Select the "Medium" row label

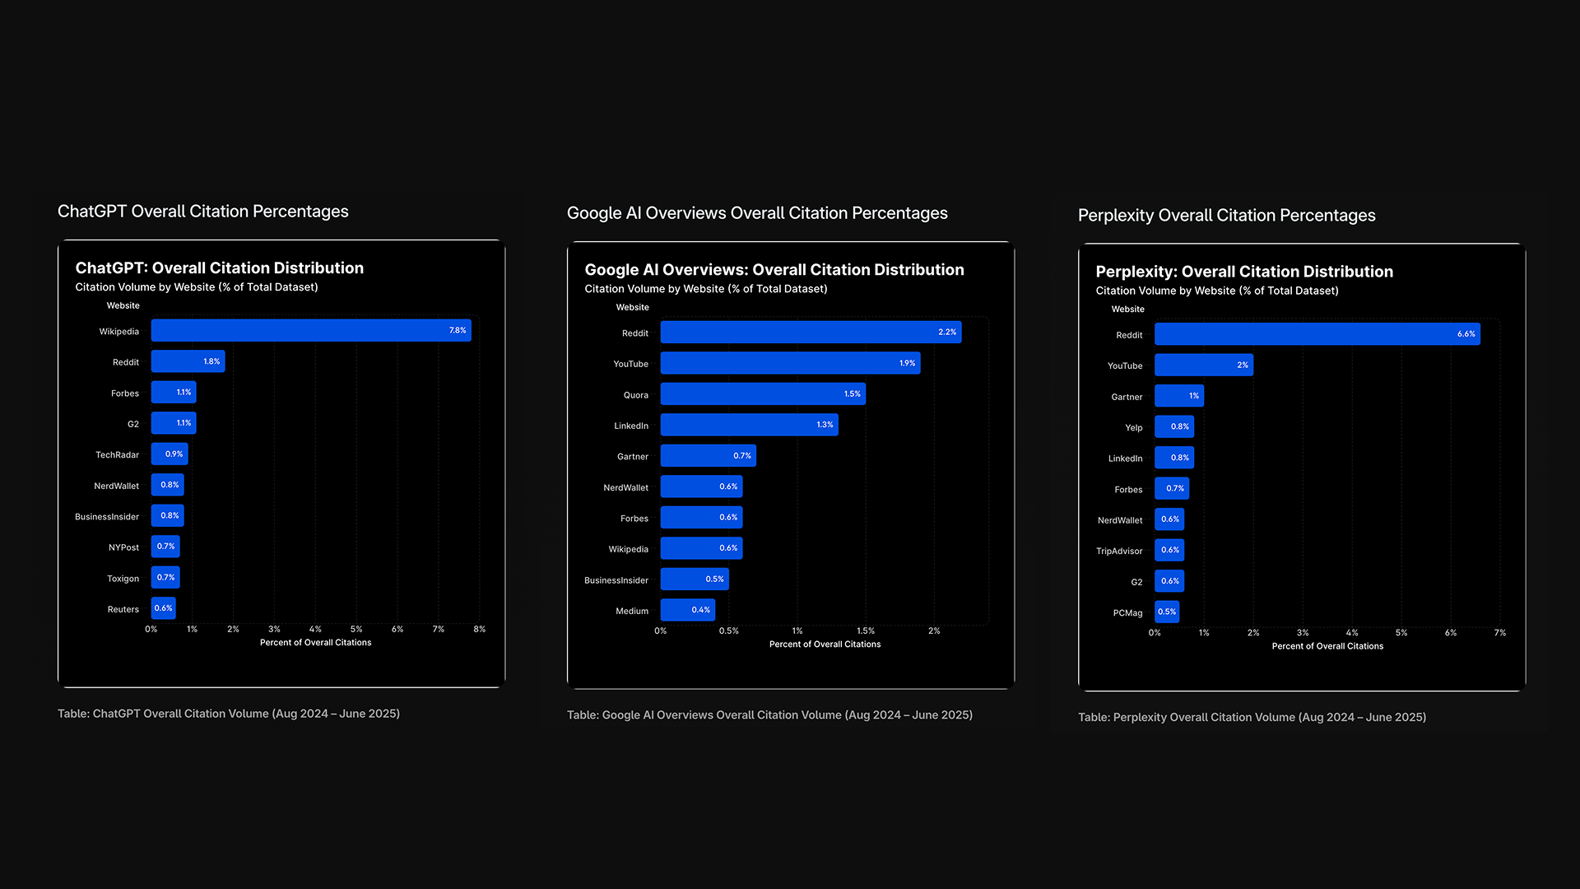coord(632,612)
